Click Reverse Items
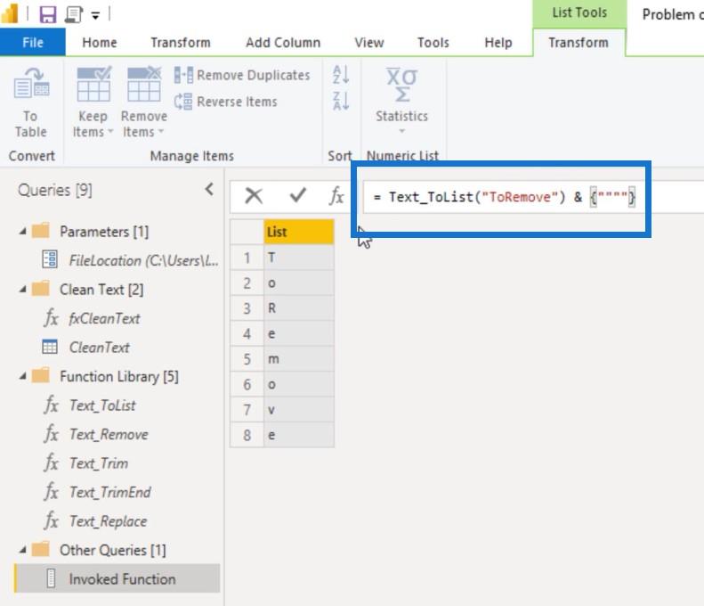This screenshot has height=606, width=704. pyautogui.click(x=226, y=102)
